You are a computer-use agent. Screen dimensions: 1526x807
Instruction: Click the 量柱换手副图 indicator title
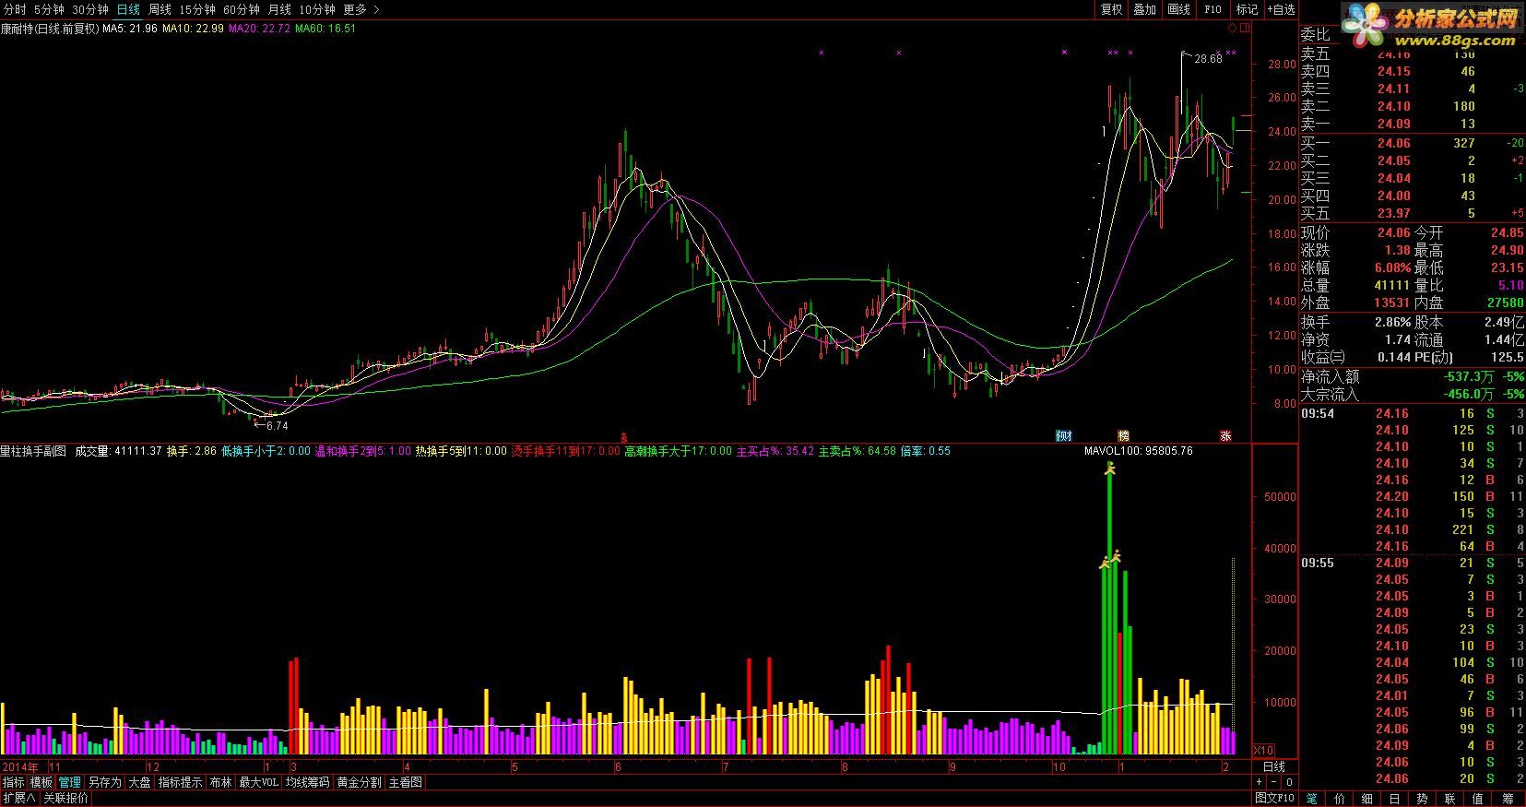click(33, 451)
